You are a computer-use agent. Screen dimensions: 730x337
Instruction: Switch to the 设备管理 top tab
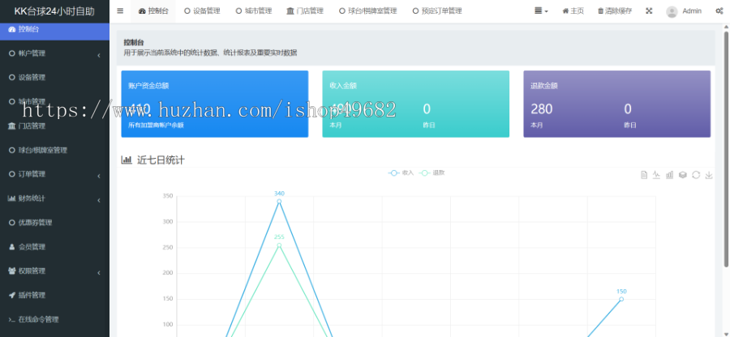point(202,11)
